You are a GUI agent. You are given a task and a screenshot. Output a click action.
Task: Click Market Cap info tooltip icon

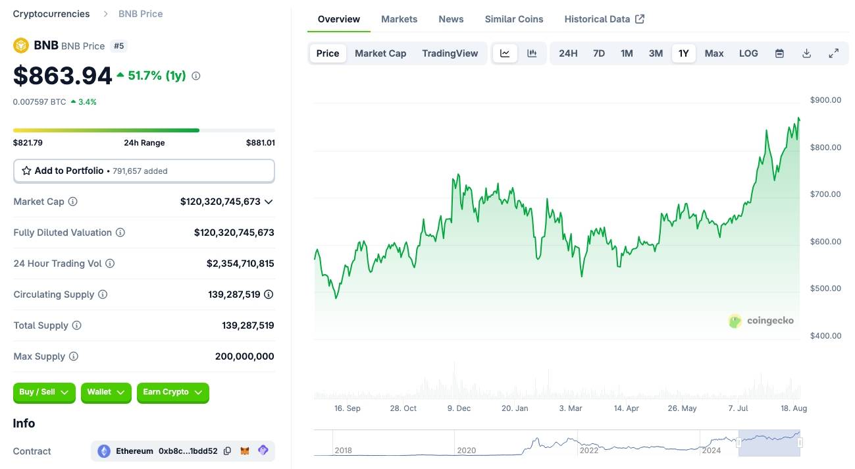coord(73,202)
